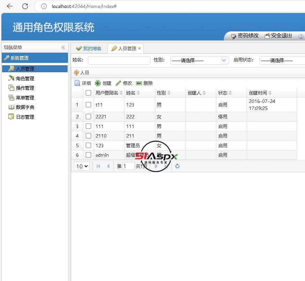The height and width of the screenshot is (281, 305).
Task: Reload the page in the browser
Action: (x=25, y=6)
